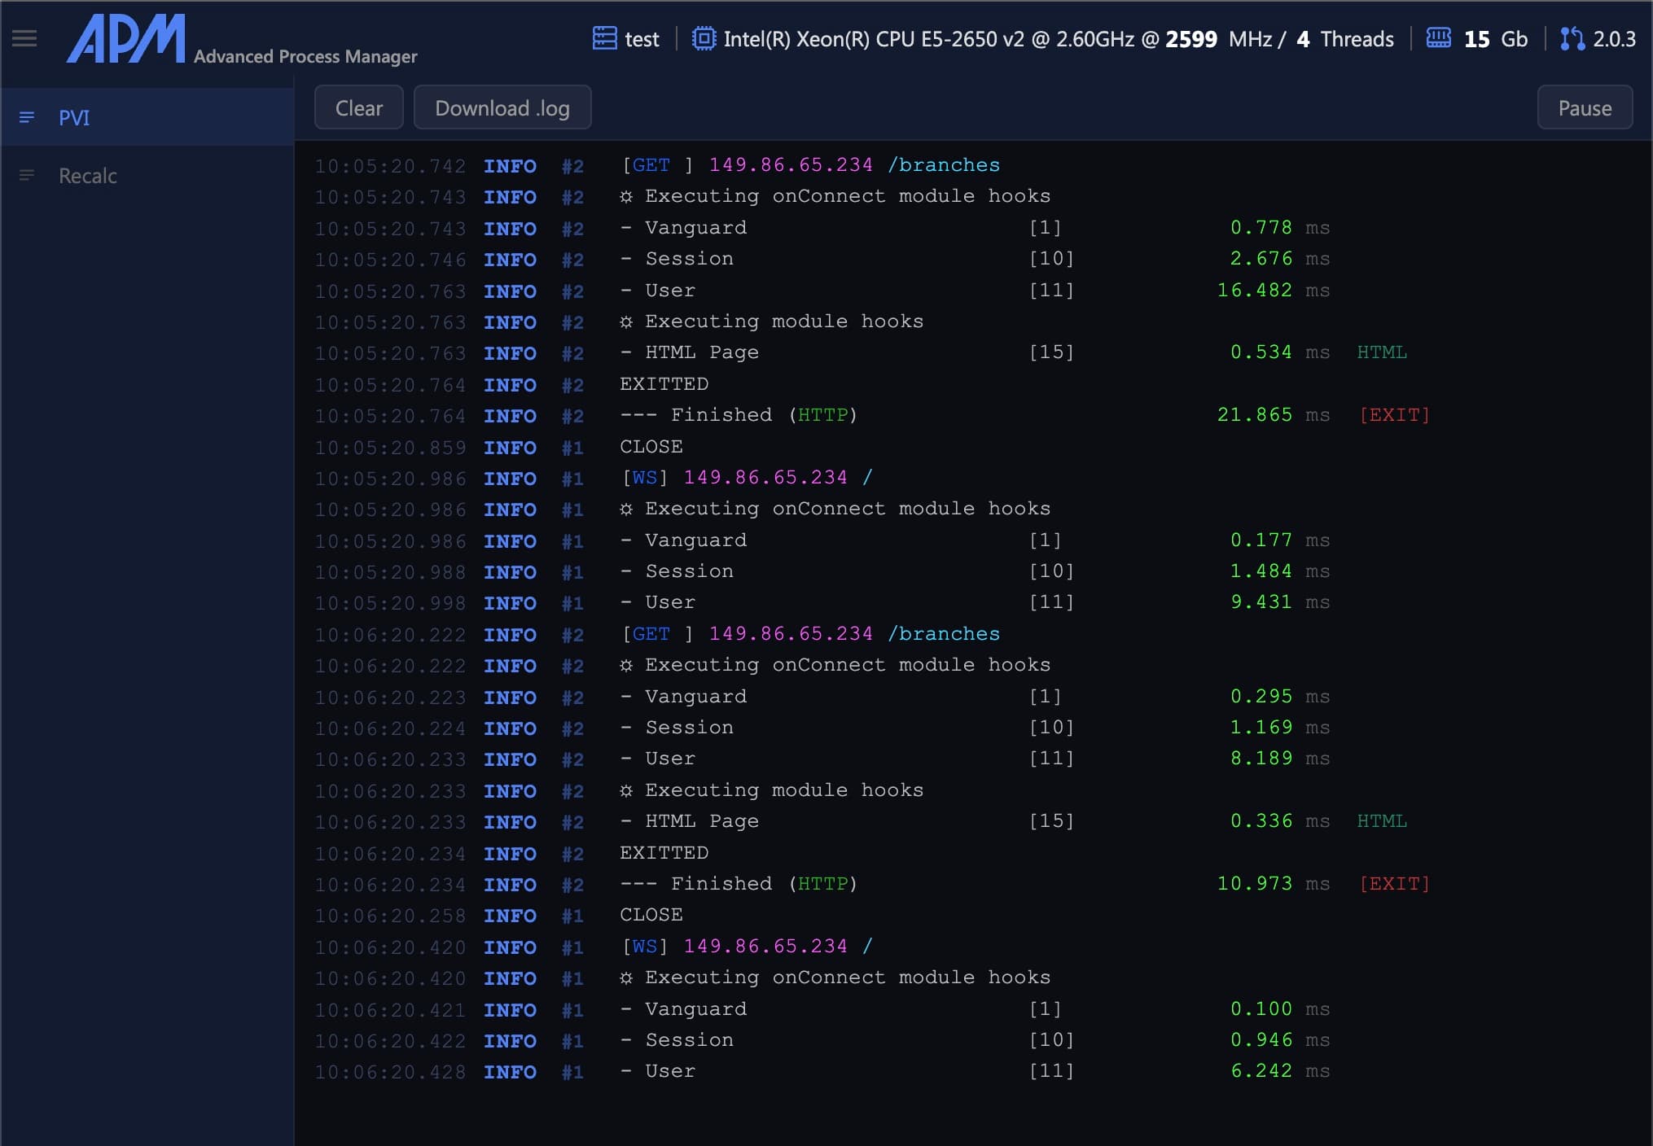Download the .log file

click(502, 107)
